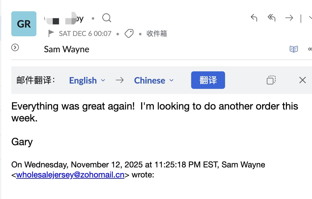The image size is (312, 199).
Task: Click the reply arrow icon
Action: (x=254, y=18)
